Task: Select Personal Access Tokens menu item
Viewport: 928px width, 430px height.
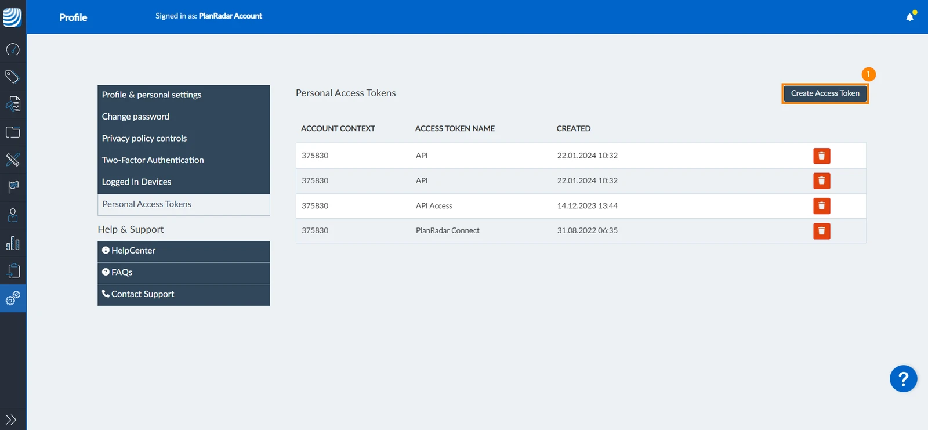Action: pos(184,204)
